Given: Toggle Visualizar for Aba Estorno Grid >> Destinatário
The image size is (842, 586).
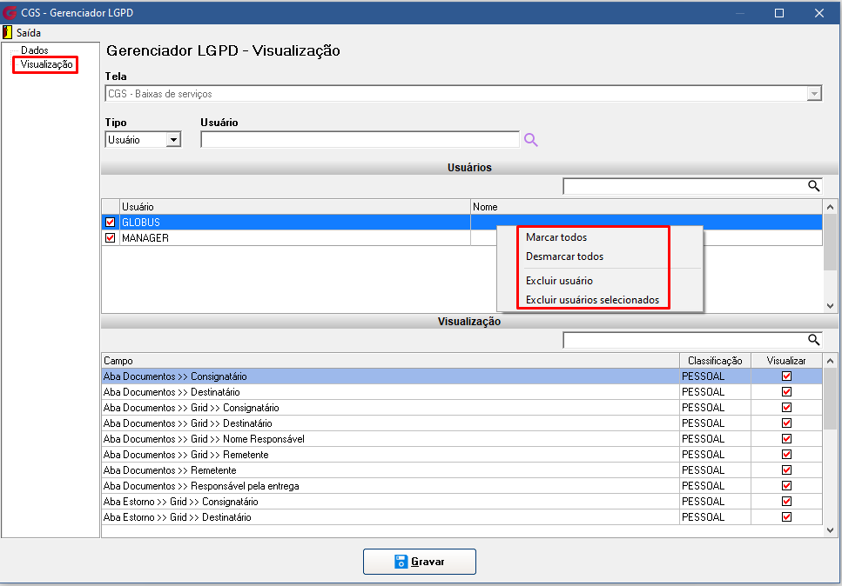Looking at the screenshot, I should [786, 516].
